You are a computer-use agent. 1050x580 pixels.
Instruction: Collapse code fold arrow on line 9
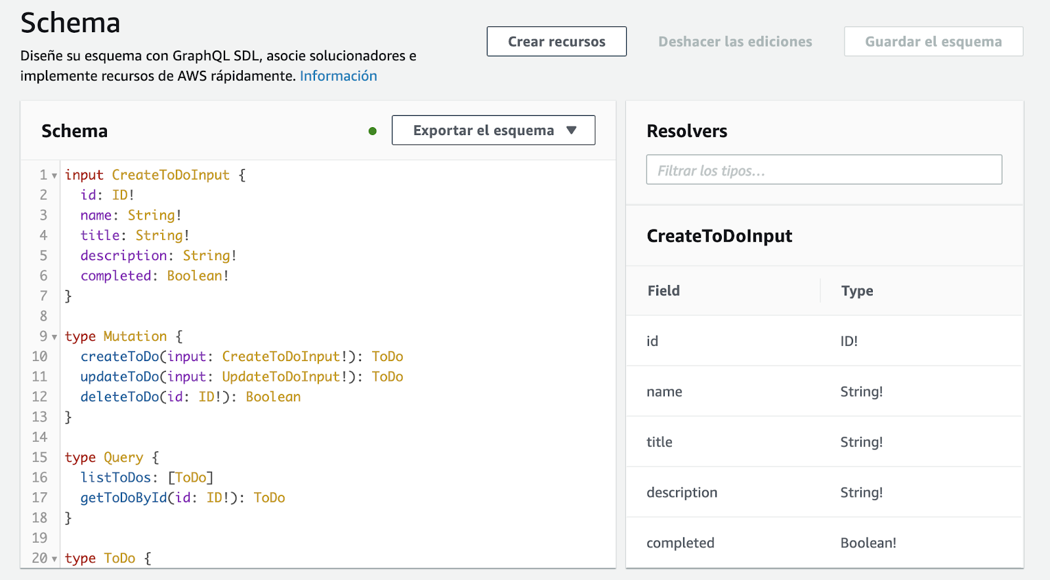[54, 337]
